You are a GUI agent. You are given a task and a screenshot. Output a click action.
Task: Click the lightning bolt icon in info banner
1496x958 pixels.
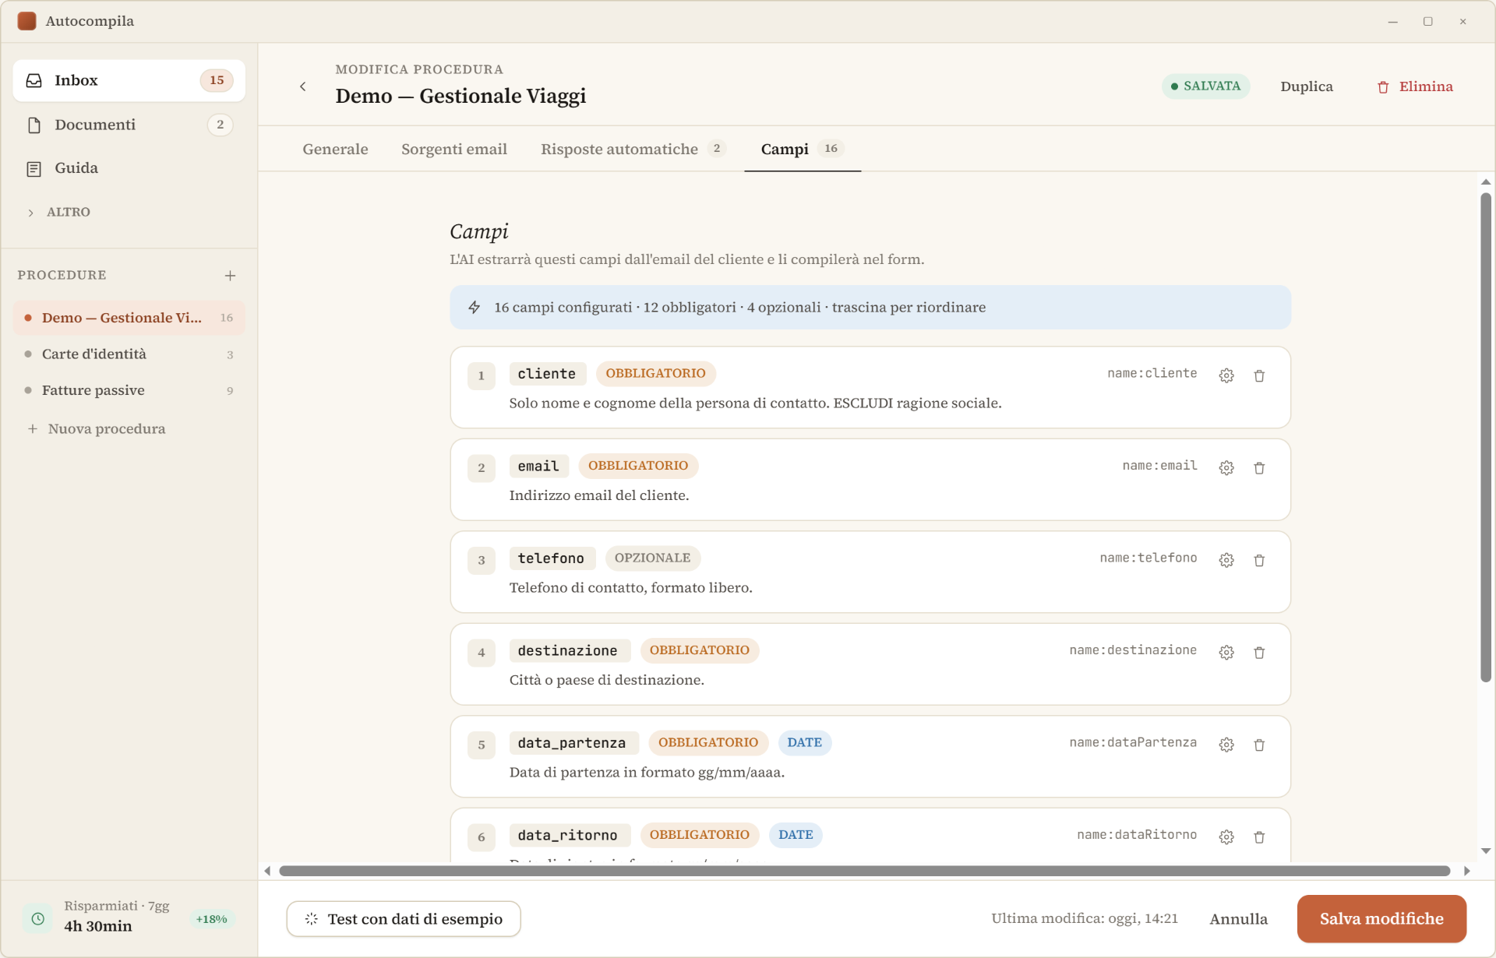[x=475, y=307]
